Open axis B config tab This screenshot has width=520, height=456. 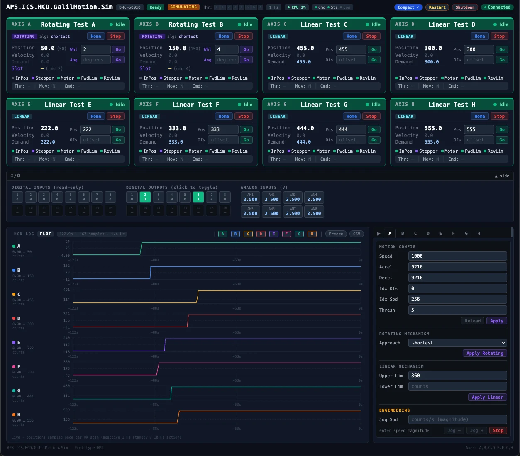(x=403, y=234)
